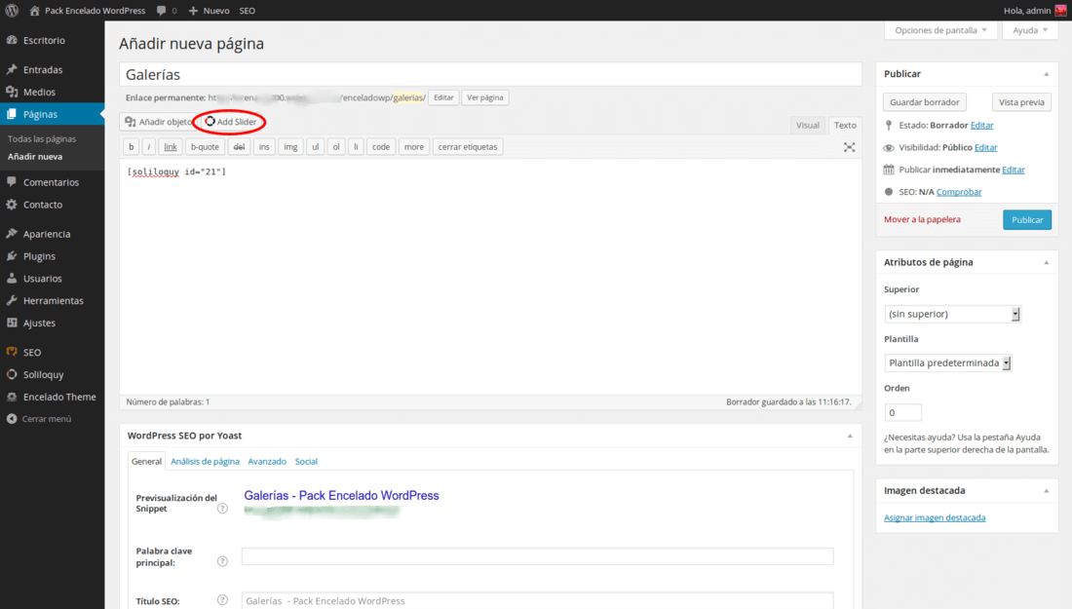Click the link quicktag button

(x=171, y=147)
